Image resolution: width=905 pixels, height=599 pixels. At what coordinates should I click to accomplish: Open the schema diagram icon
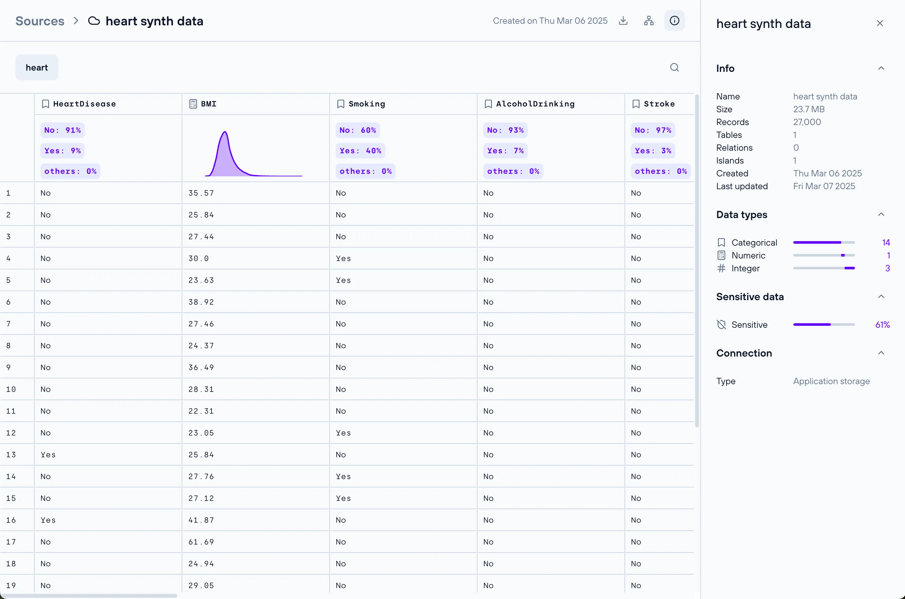coord(649,21)
